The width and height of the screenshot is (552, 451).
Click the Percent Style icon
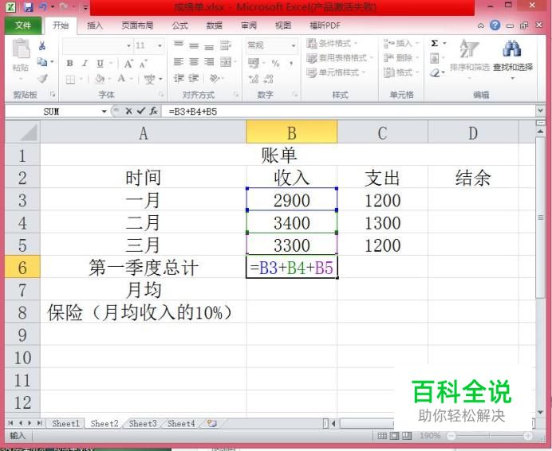click(x=275, y=64)
